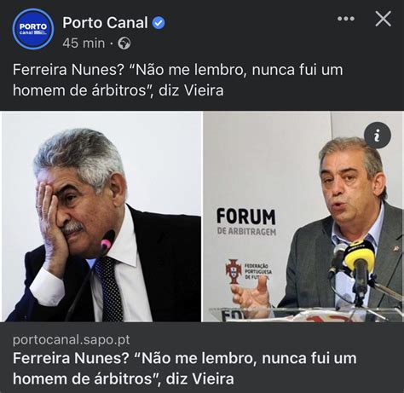Open the three-dots post options menu
404x393 pixels.
[346, 19]
